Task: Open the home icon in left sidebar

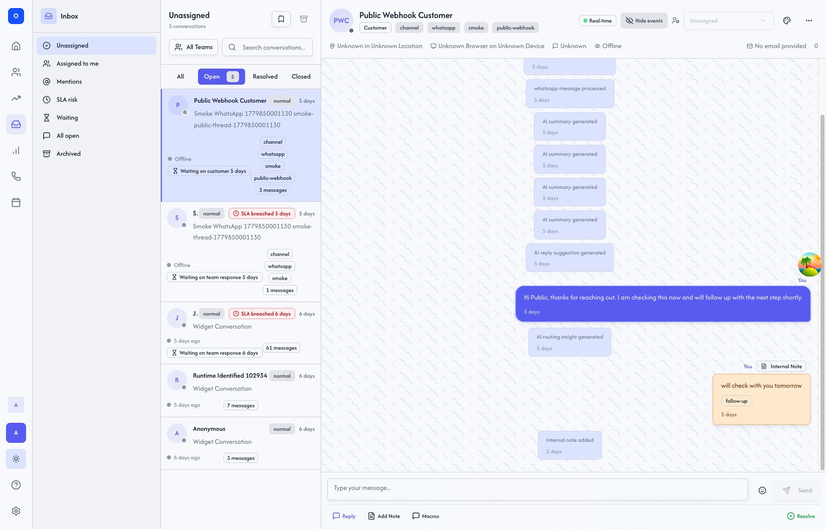Action: (16, 46)
